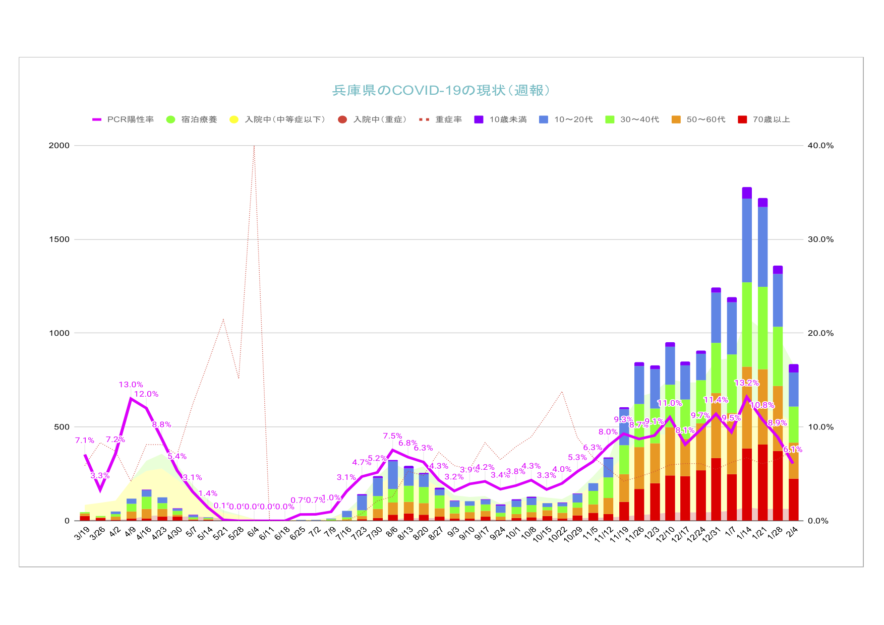Select the purple 10歳未満 legend square
The width and height of the screenshot is (884, 625).
tap(479, 119)
